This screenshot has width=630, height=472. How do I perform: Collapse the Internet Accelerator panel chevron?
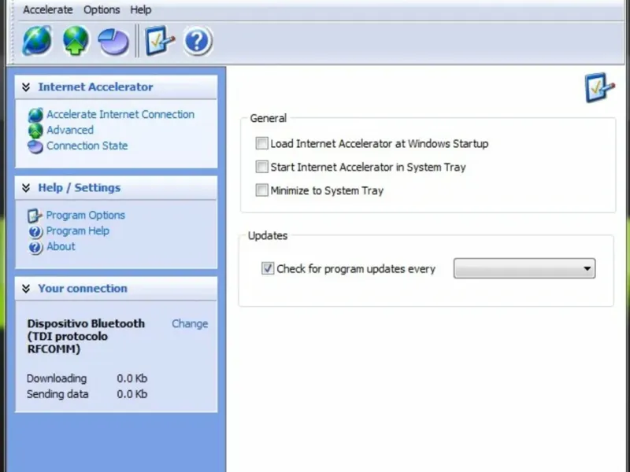26,87
